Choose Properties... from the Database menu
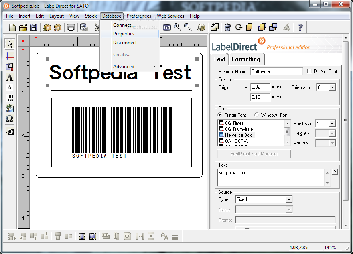This screenshot has height=254, width=353. click(130, 34)
